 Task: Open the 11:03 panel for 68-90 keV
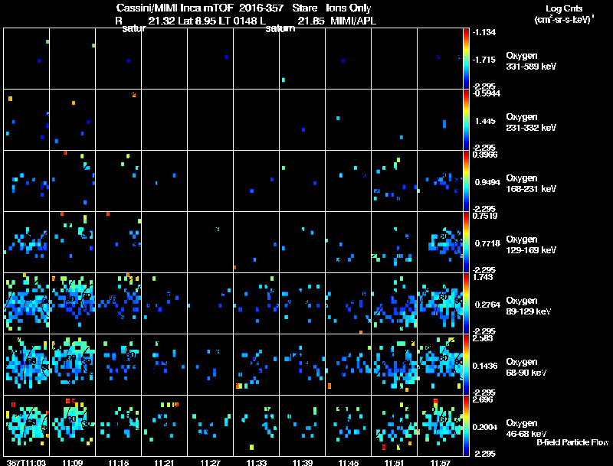click(x=27, y=364)
